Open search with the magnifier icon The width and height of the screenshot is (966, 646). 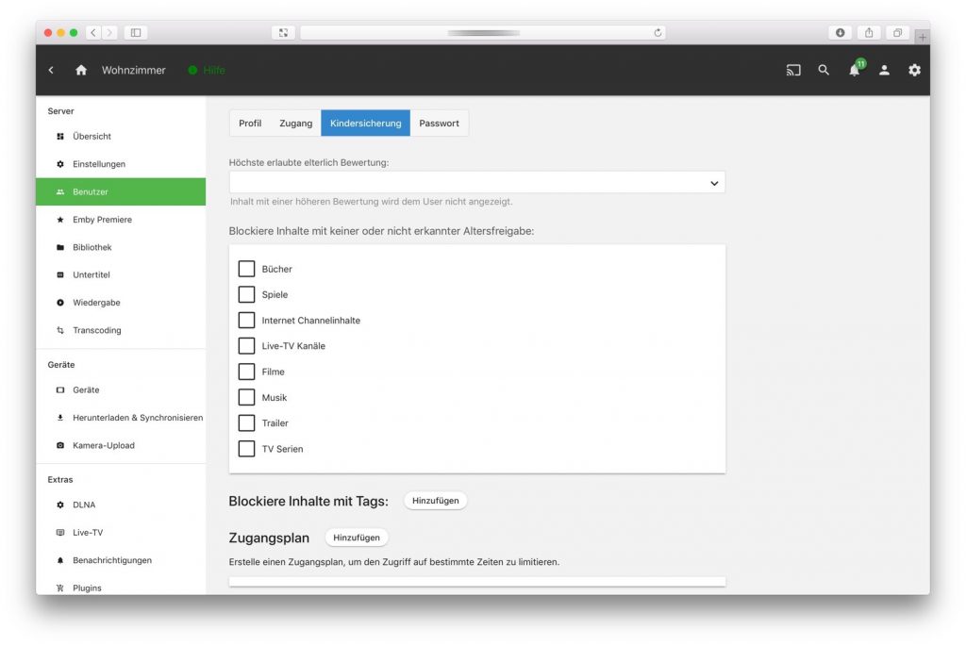tap(824, 70)
